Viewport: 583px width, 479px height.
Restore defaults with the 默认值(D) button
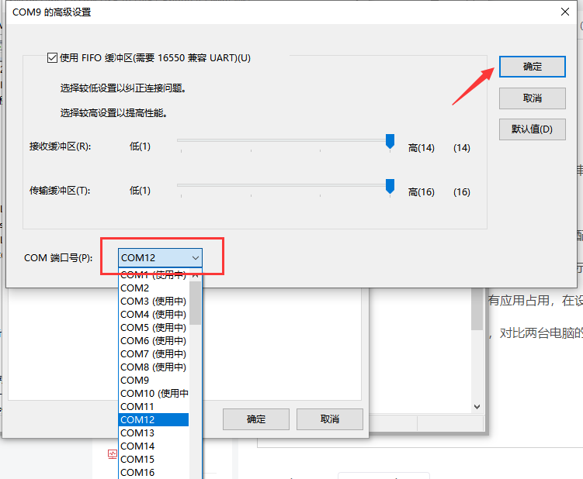pos(532,129)
